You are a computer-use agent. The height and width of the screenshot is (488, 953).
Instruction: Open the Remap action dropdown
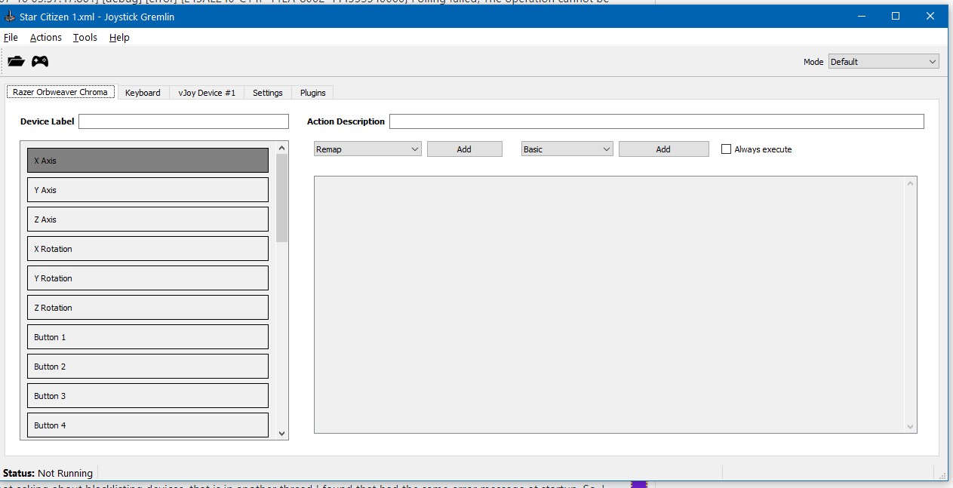coord(367,149)
